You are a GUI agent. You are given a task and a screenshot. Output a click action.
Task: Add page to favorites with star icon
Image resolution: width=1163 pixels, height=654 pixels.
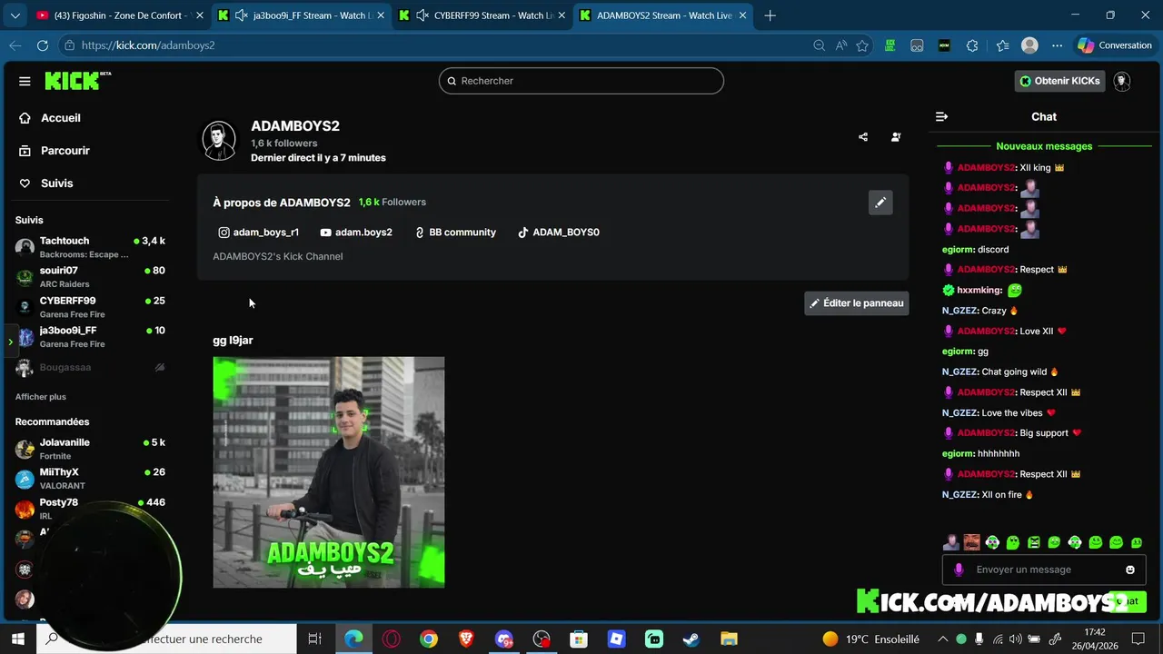(x=862, y=45)
